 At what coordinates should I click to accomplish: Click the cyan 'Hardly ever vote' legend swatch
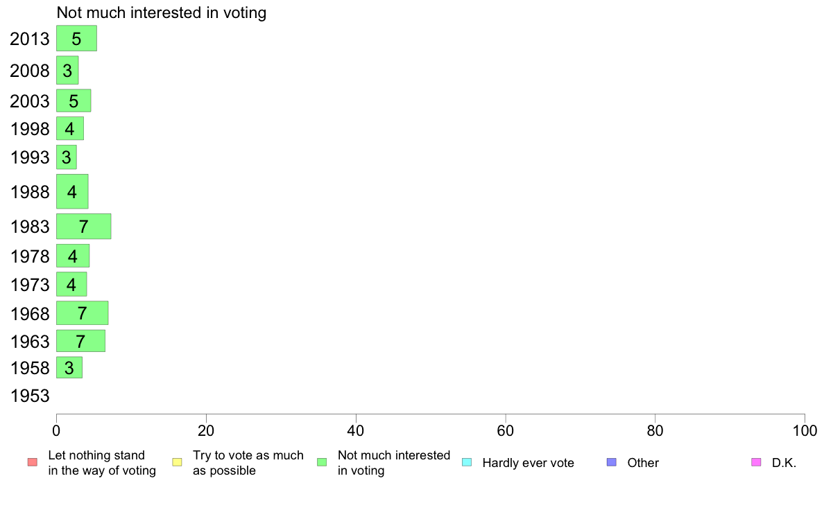[467, 462]
